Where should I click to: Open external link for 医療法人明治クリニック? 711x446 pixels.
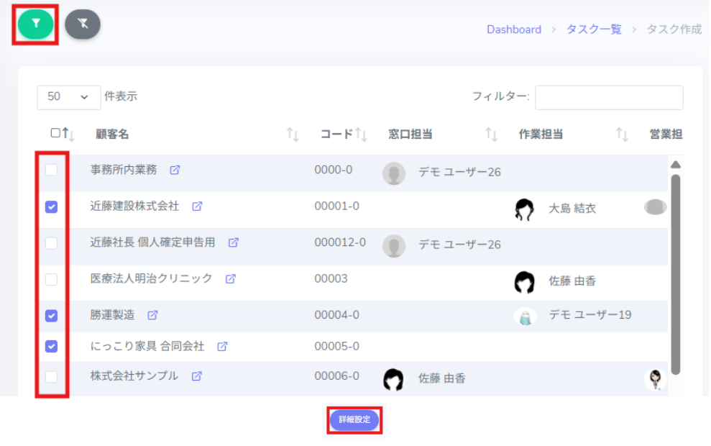[x=230, y=278]
